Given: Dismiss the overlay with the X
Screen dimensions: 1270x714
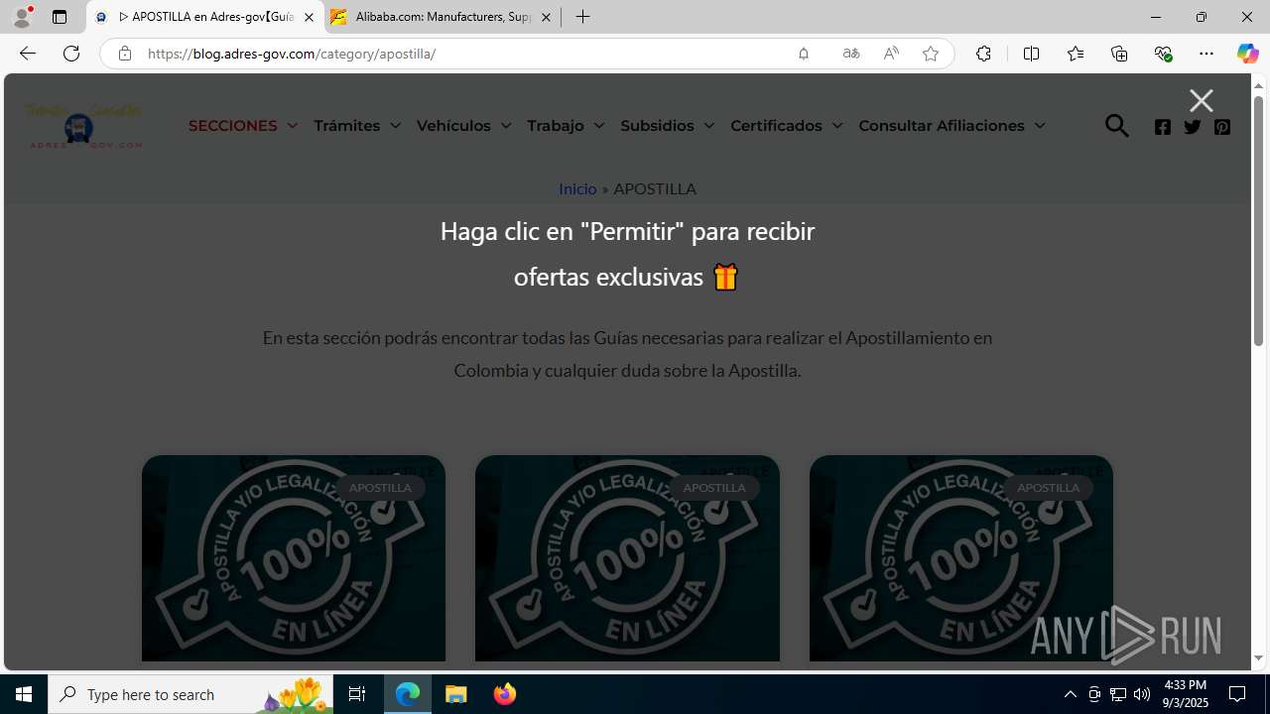Looking at the screenshot, I should click(x=1202, y=100).
